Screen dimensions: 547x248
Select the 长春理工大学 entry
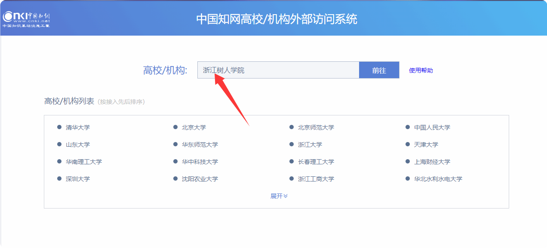(x=316, y=162)
